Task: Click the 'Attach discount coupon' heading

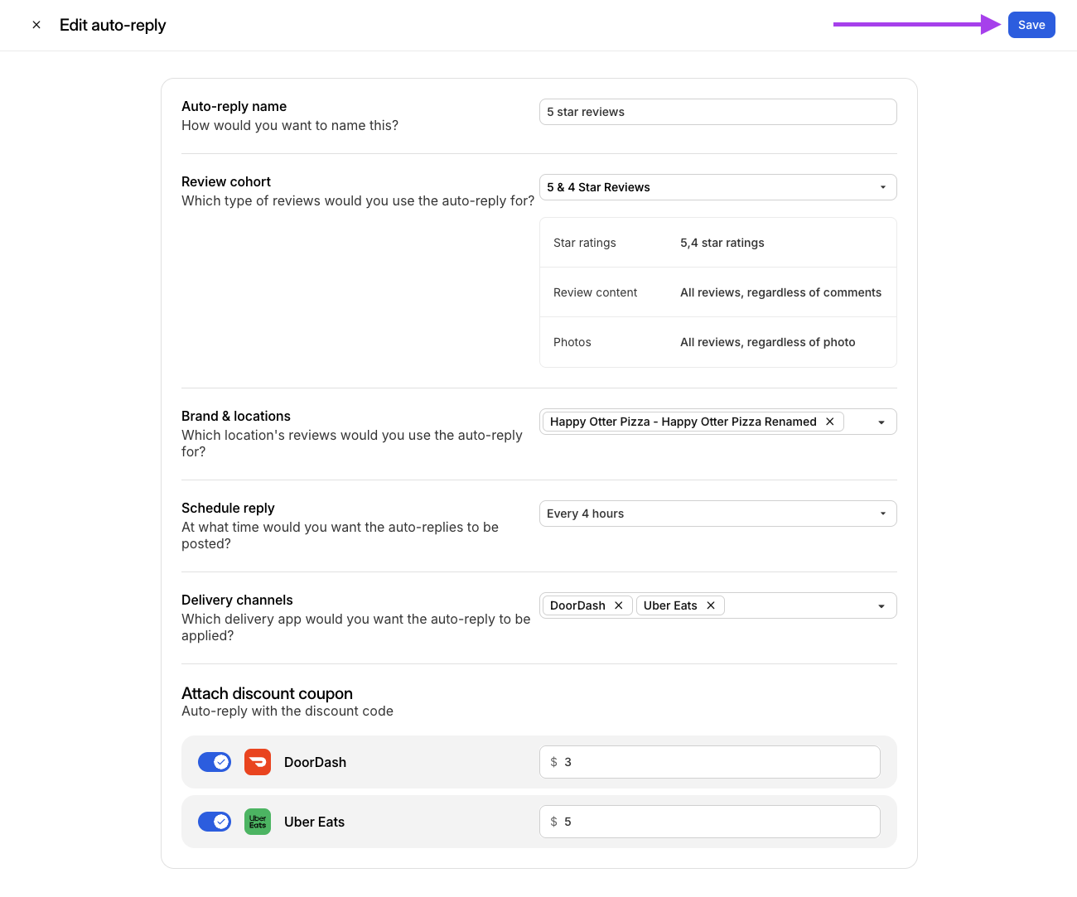Action: [267, 693]
